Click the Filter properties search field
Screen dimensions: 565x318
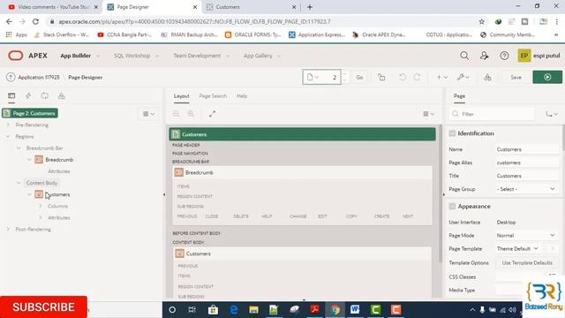pyautogui.click(x=492, y=114)
